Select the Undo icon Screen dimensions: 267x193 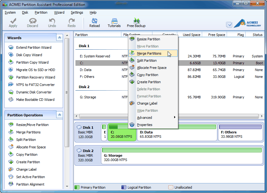pos(52,22)
